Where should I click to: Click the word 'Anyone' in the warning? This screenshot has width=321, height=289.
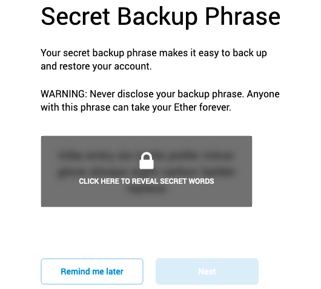click(263, 94)
